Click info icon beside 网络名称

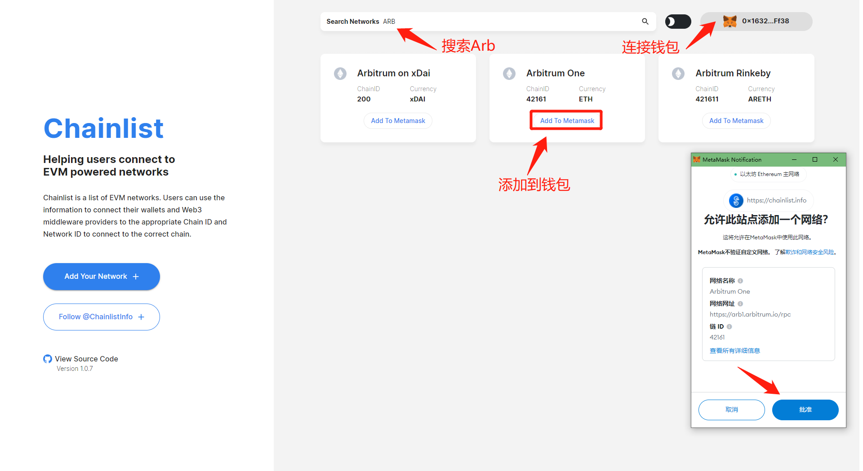pyautogui.click(x=740, y=281)
